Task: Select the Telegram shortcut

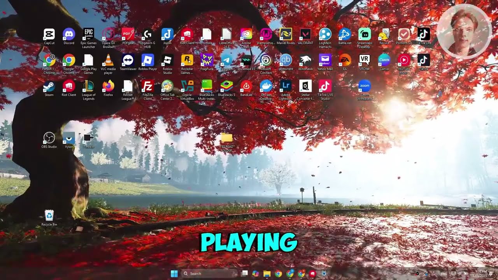Action: pos(226,60)
